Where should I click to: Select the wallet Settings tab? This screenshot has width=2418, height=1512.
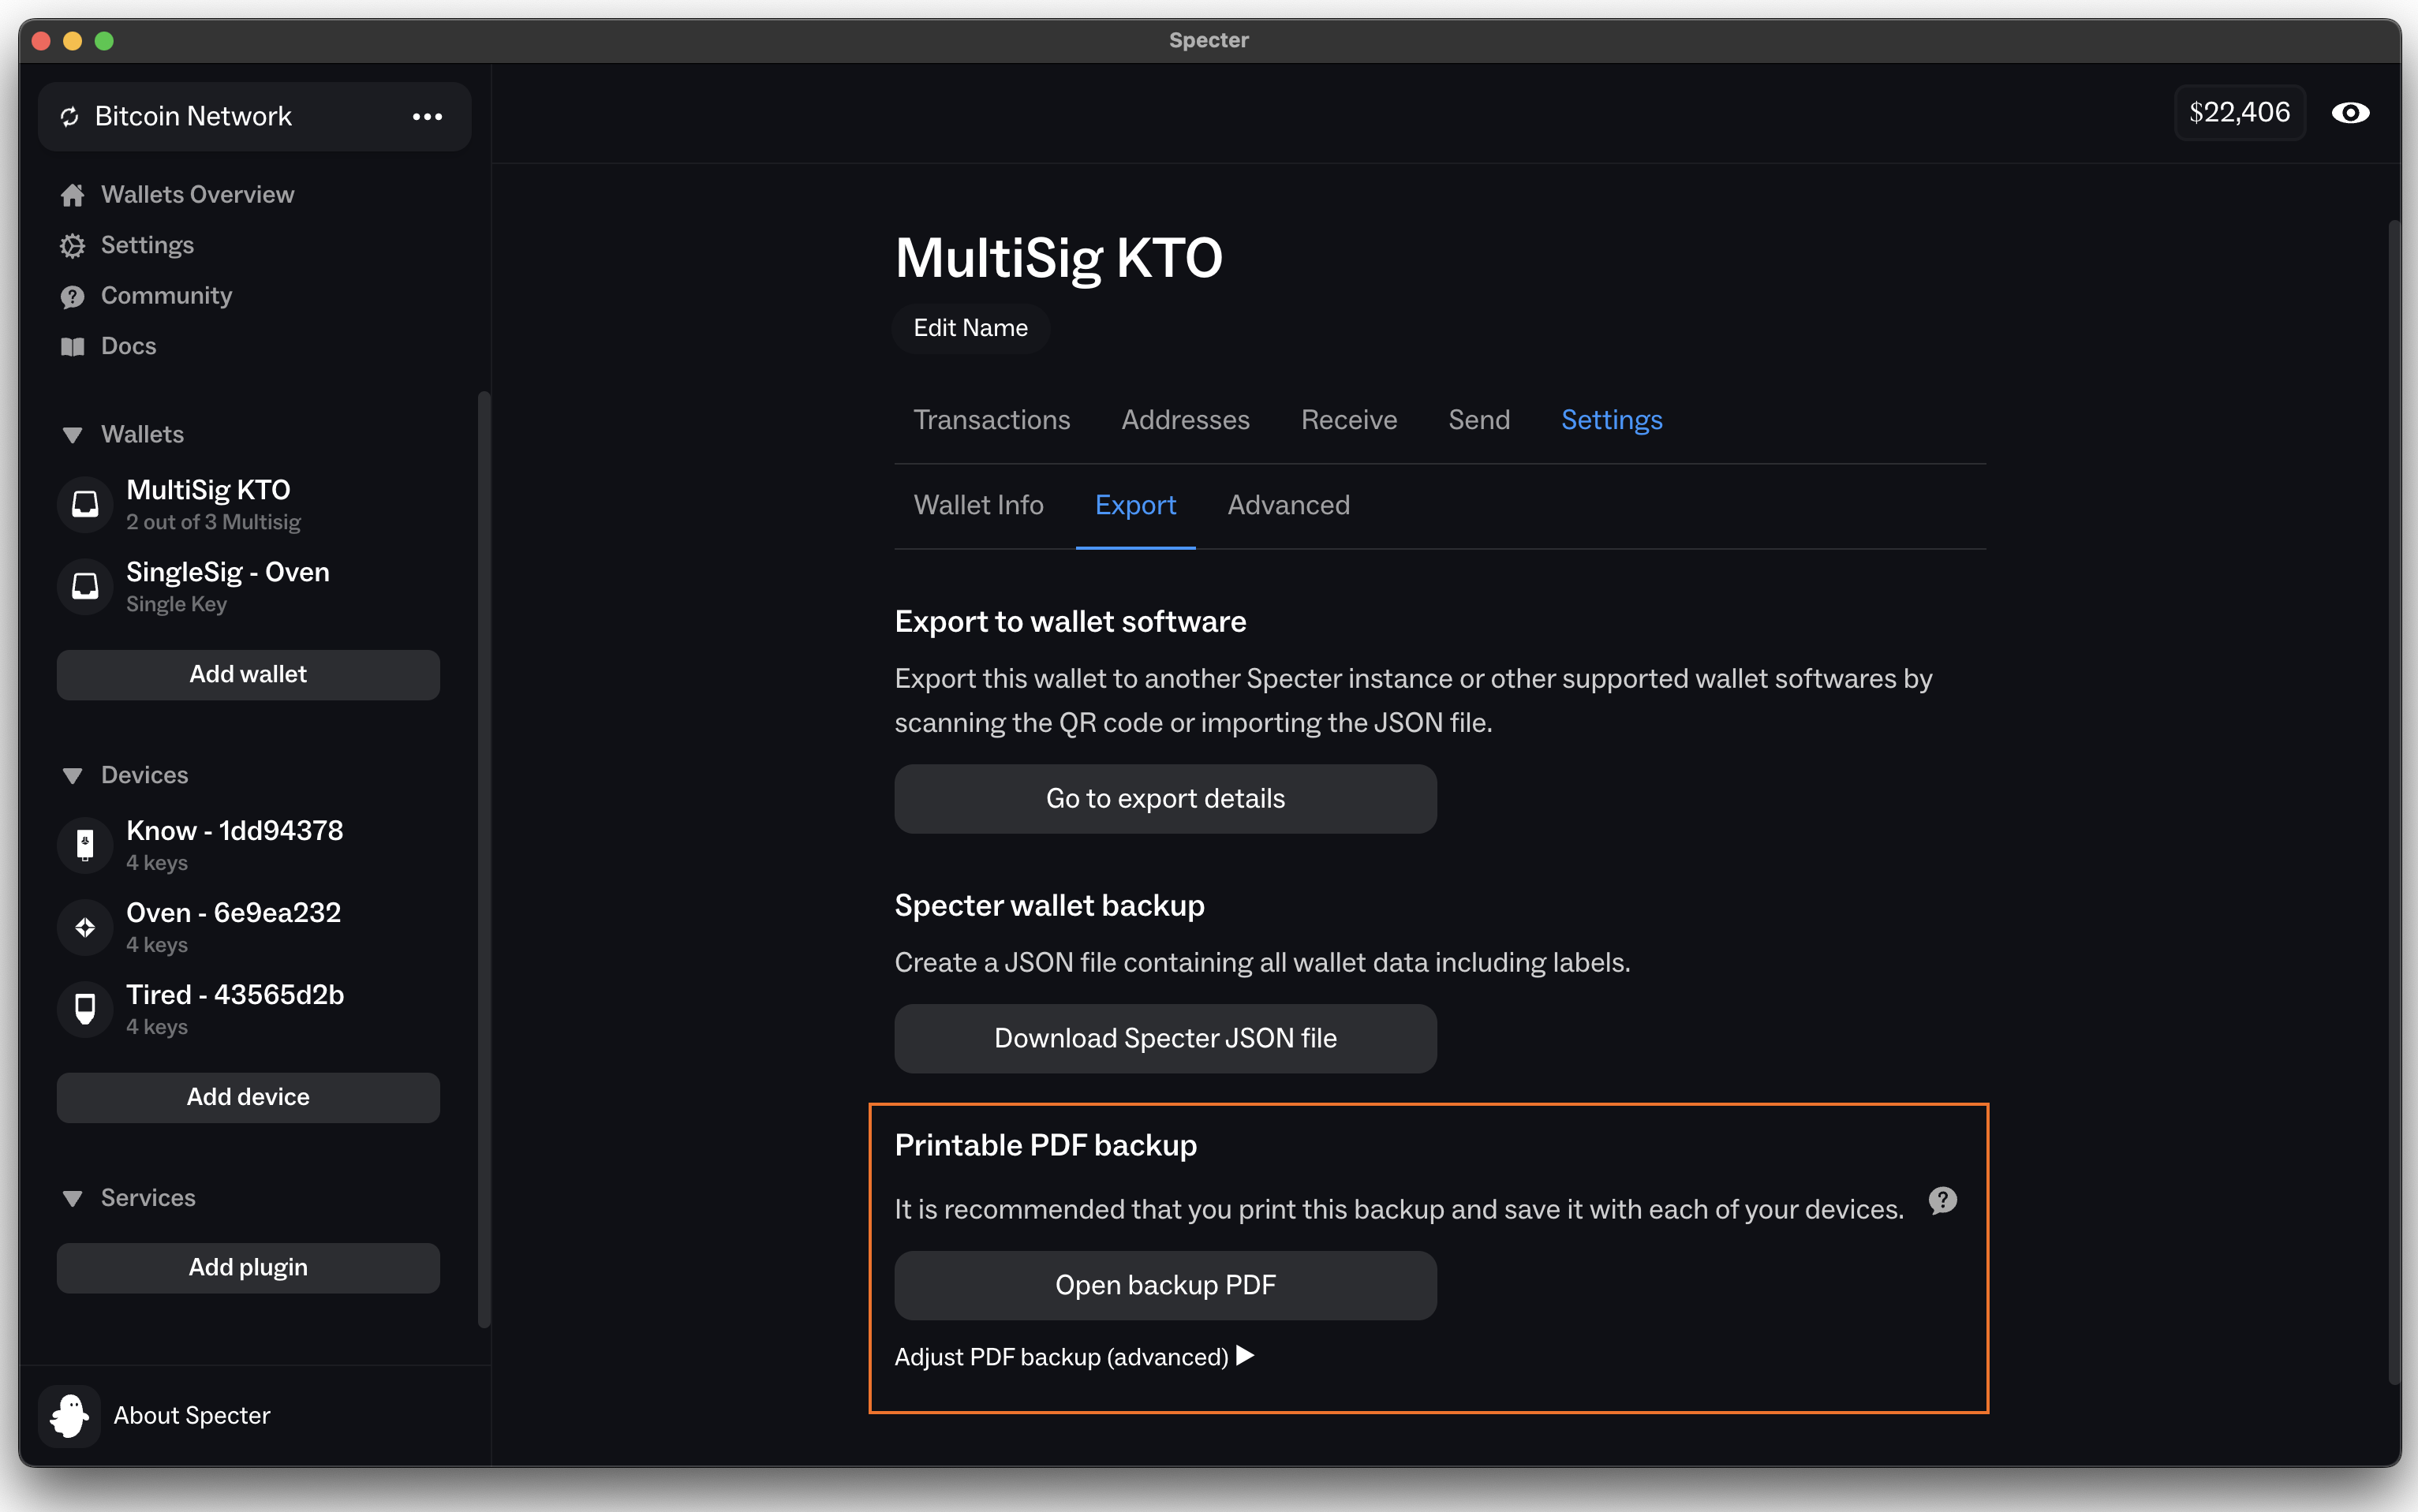click(x=1611, y=420)
